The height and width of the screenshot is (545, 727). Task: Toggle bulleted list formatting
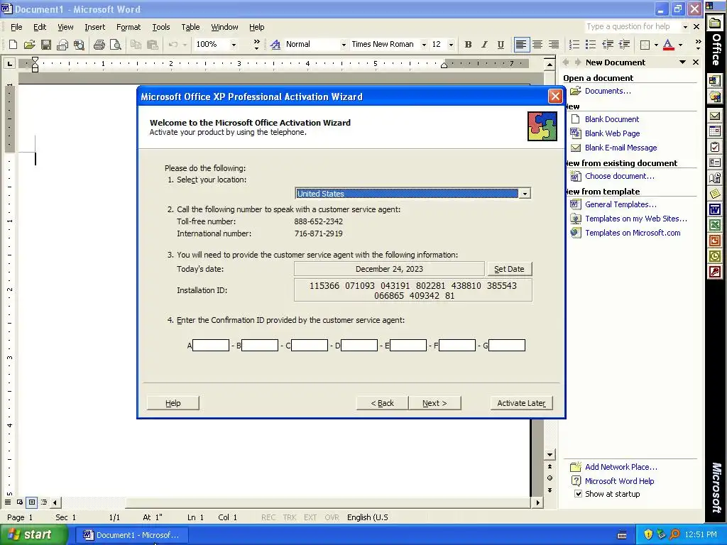(590, 45)
